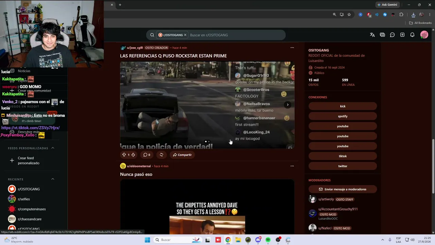This screenshot has width=435, height=245.
Task: Open the GTA image in jose_cg9l post
Action: (207, 105)
